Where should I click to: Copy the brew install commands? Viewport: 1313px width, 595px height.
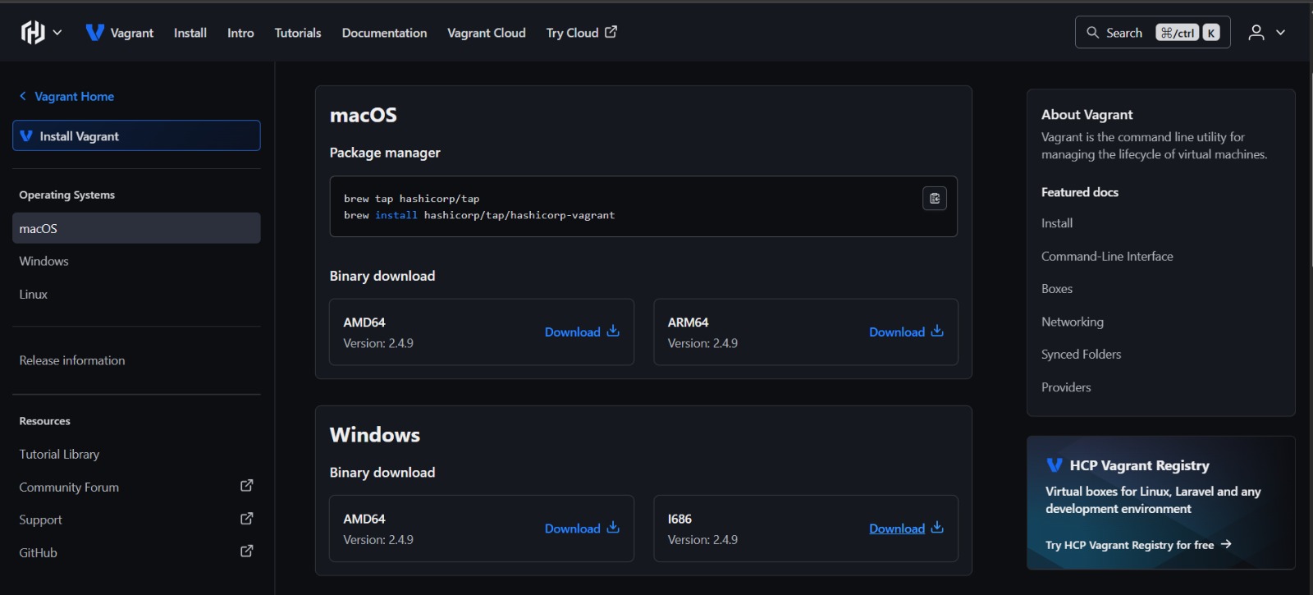(x=934, y=199)
